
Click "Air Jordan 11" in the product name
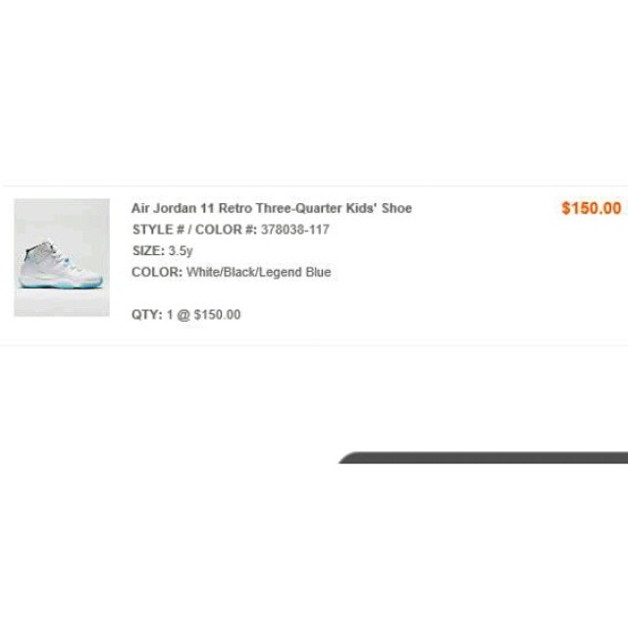(173, 208)
